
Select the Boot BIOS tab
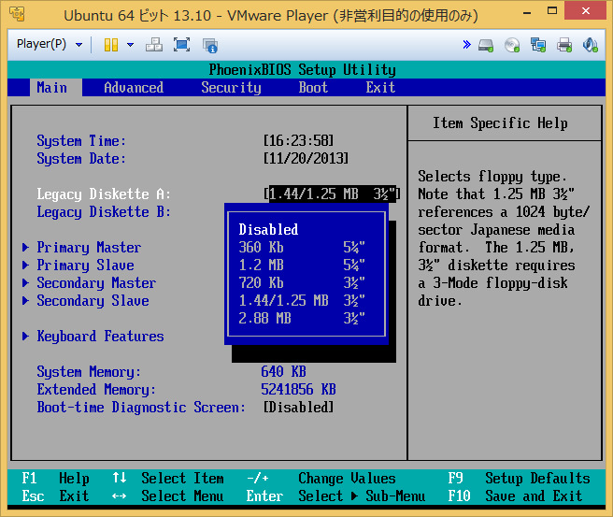[313, 87]
